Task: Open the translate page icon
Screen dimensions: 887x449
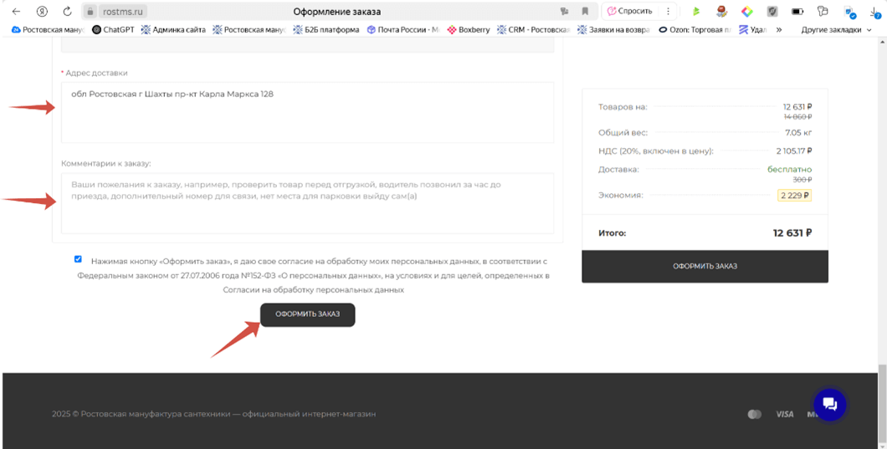Action: [x=565, y=12]
